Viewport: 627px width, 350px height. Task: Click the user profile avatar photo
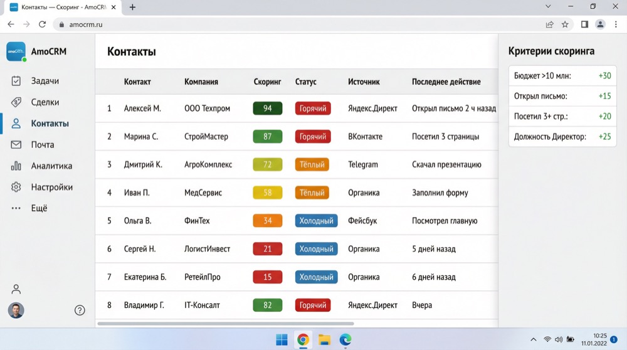pos(16,310)
